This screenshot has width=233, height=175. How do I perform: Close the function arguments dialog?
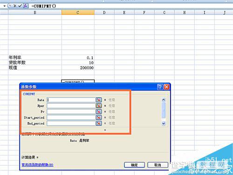coord(167,87)
